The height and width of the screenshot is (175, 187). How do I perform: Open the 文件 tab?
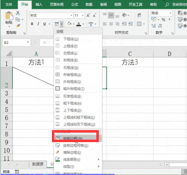[9, 5]
